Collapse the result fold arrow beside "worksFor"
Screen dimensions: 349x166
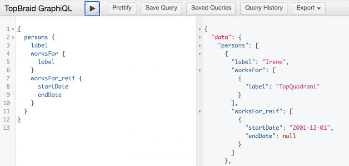tap(199, 70)
